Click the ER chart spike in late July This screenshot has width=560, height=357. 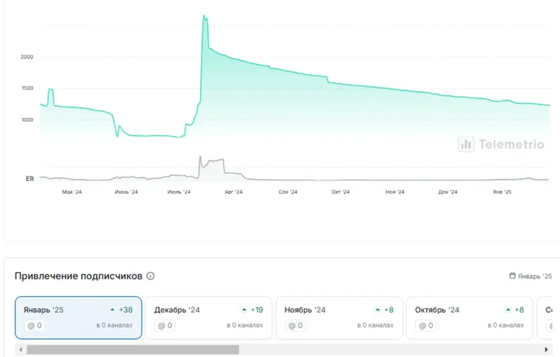(x=200, y=157)
